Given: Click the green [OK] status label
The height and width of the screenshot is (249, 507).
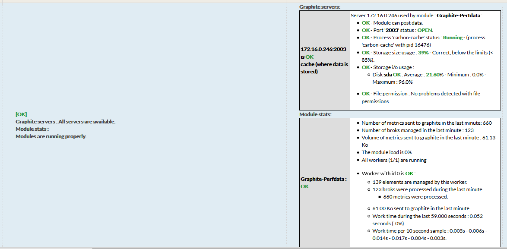Looking at the screenshot, I should (21, 114).
